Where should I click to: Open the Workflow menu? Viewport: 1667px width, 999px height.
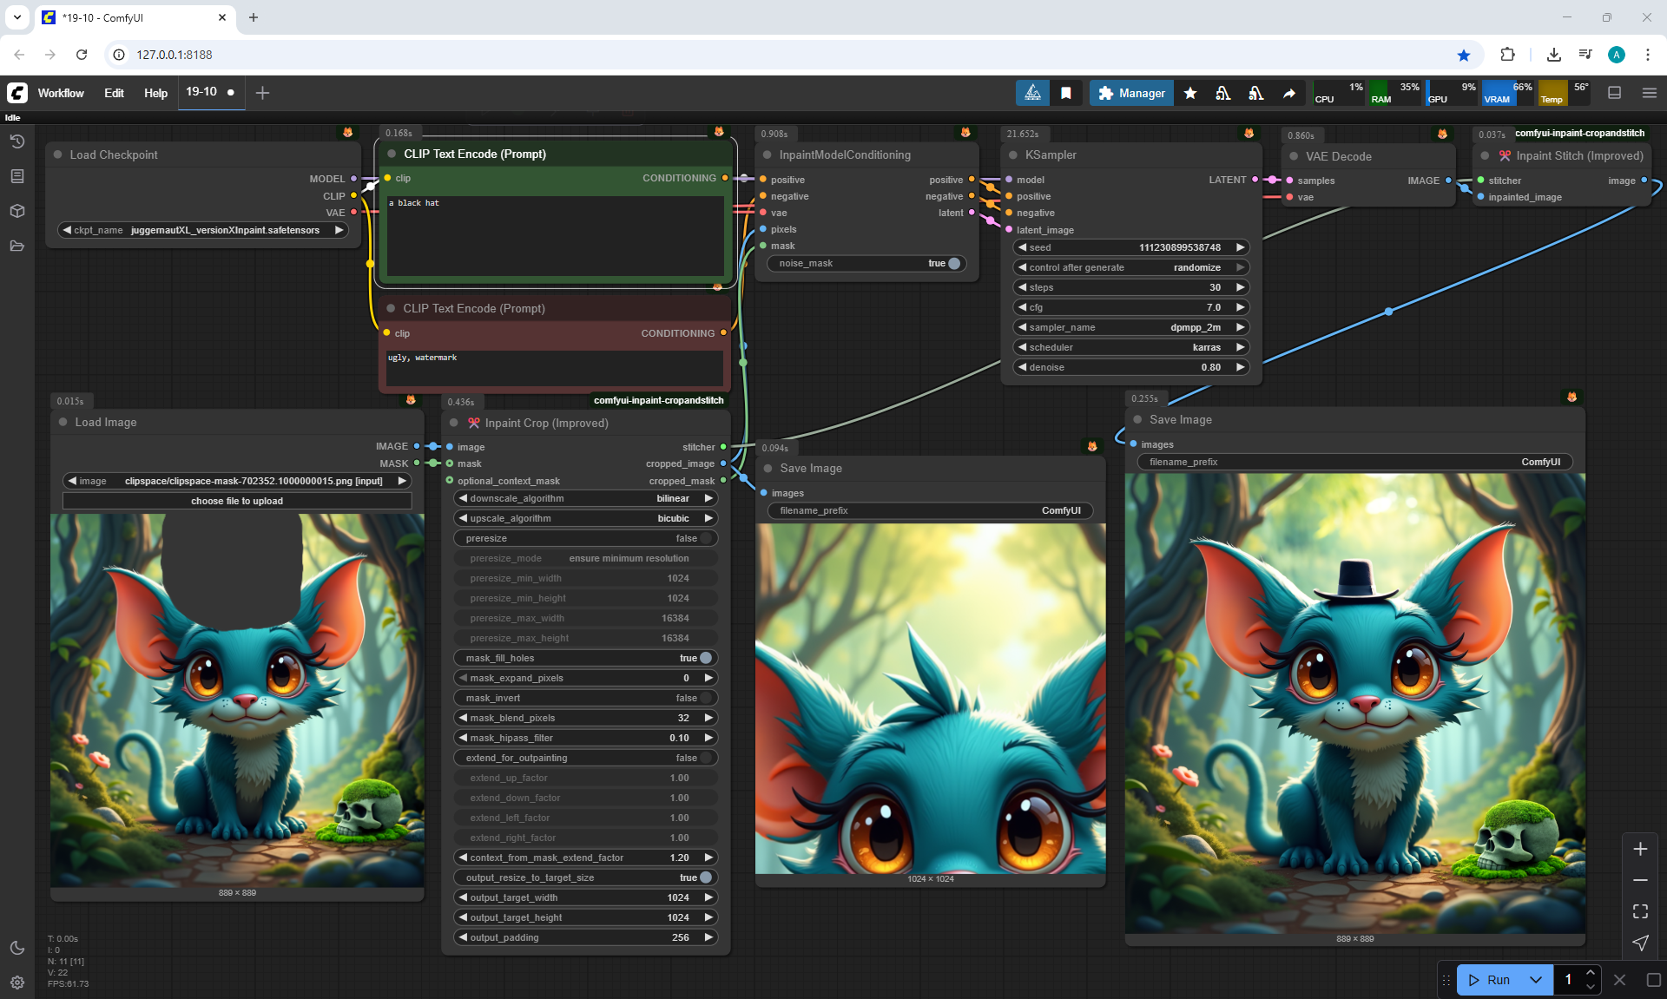[61, 93]
